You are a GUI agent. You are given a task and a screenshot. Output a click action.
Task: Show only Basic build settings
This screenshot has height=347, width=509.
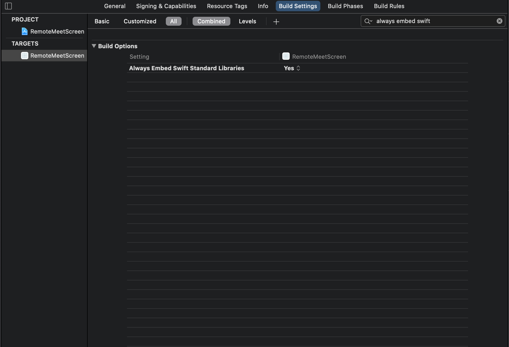pos(102,21)
